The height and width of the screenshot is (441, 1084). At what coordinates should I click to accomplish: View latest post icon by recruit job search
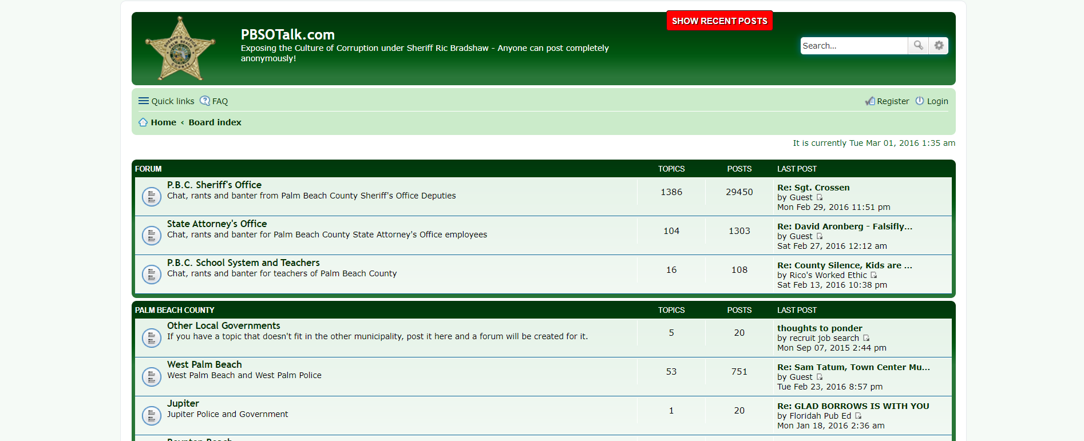[866, 338]
